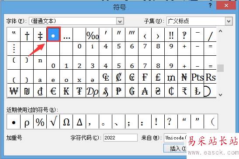The width and height of the screenshot is (239, 159).
Task: Pick the recently used bullet • symbol
Action: click(14, 122)
